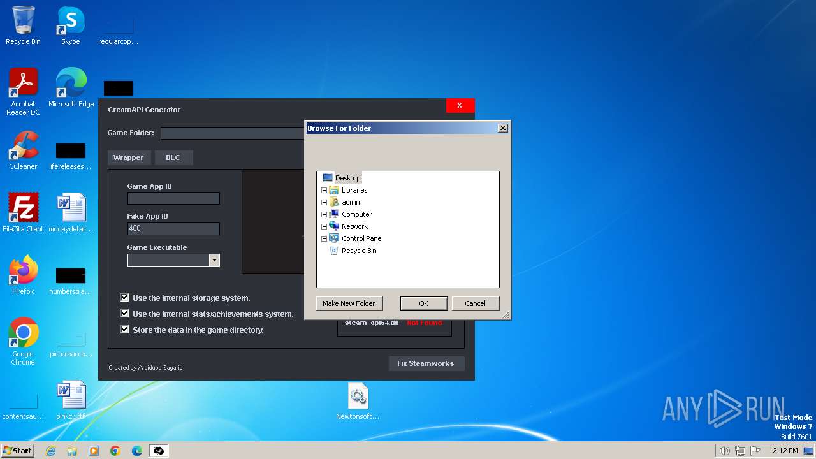Close the CreamAPI Generator window
This screenshot has height=459, width=816.
460,105
